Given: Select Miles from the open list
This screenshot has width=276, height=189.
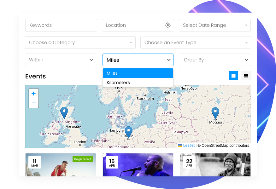Looking at the screenshot, I should point(138,73).
